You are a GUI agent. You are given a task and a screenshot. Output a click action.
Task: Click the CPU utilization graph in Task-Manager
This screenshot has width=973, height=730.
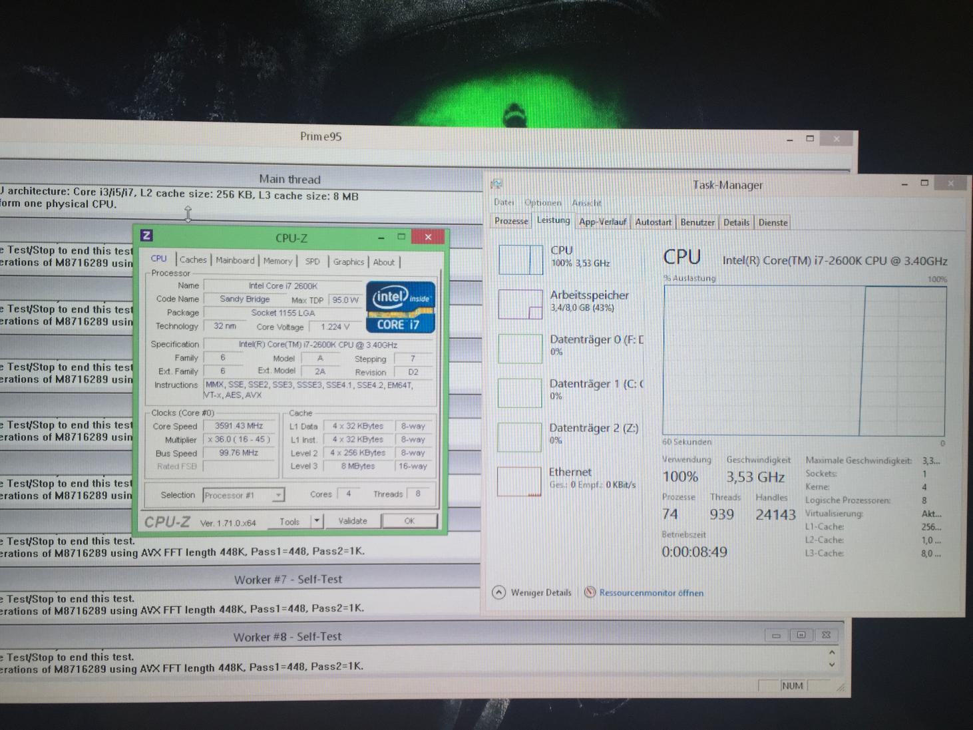tap(804, 361)
